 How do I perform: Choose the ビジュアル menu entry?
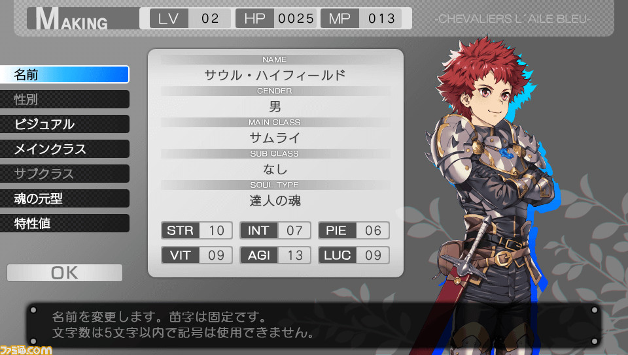pyautogui.click(x=65, y=124)
